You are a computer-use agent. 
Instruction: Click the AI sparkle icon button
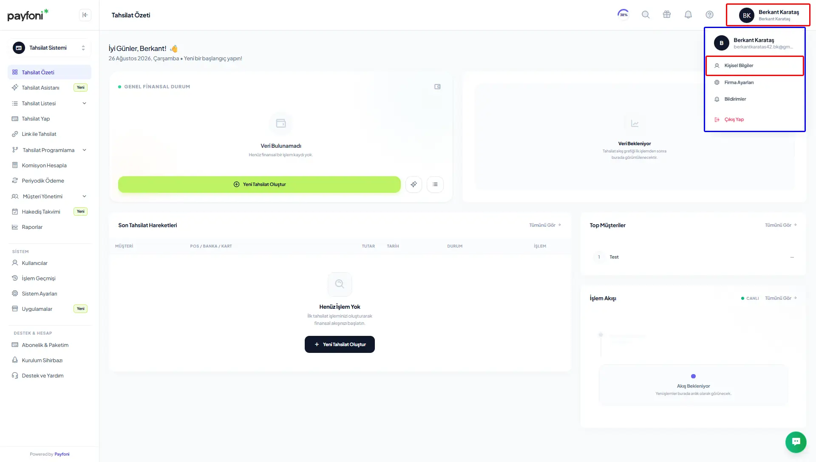414,184
